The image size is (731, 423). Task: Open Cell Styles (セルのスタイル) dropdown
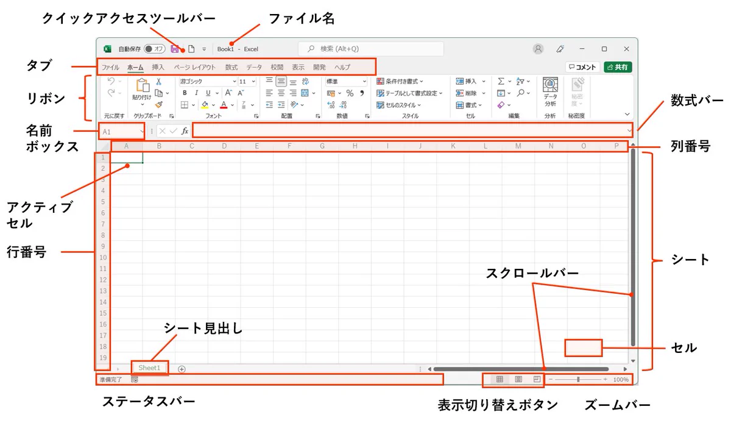(398, 105)
